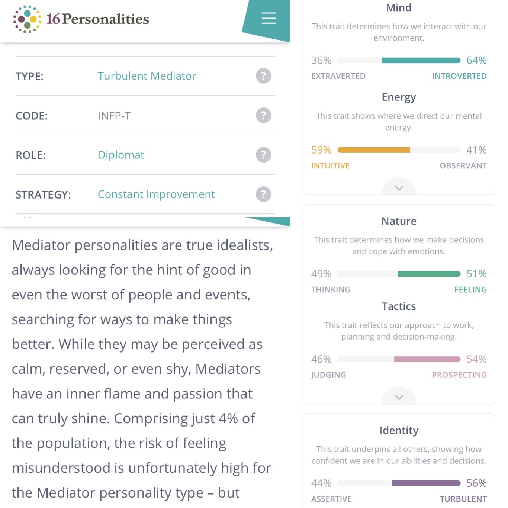Show help for the Strategy row

tap(263, 194)
